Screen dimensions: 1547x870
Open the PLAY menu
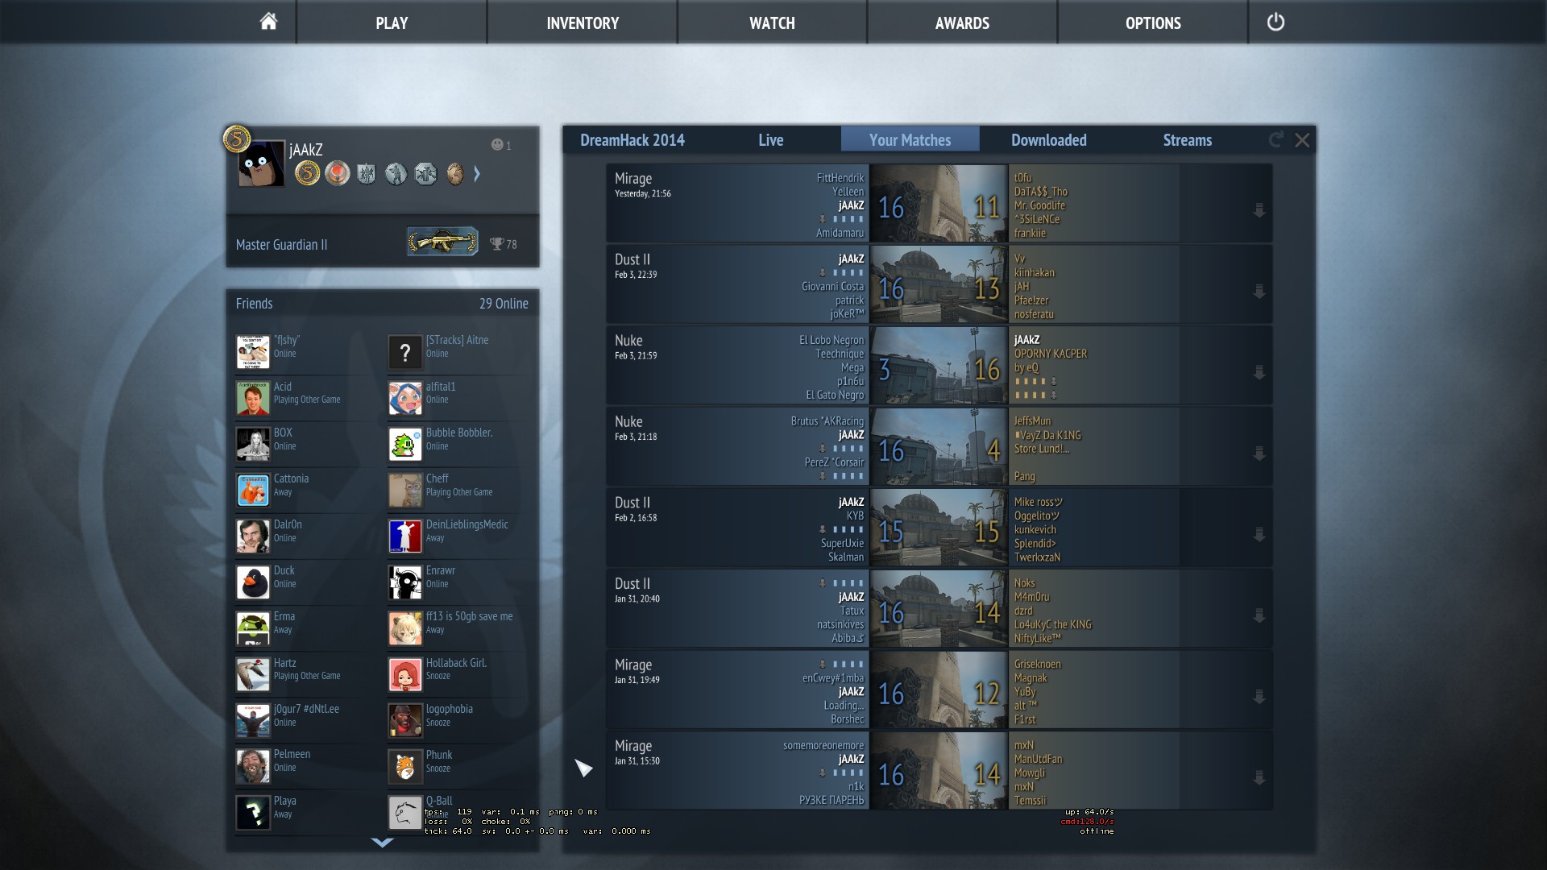click(x=392, y=23)
